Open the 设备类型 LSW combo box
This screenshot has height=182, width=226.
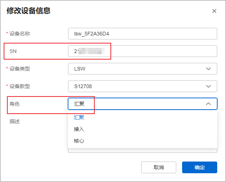click(x=143, y=69)
